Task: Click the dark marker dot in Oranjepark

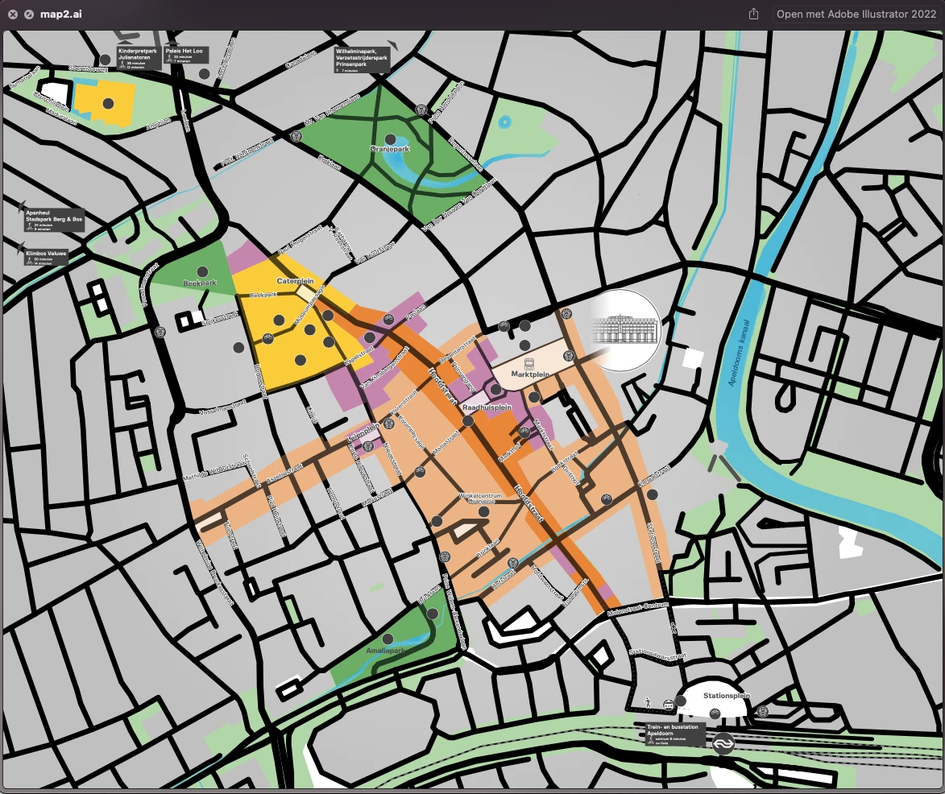Action: (390, 139)
